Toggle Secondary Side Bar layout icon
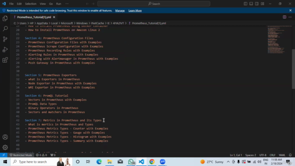295x166 pixels. click(x=257, y=4)
